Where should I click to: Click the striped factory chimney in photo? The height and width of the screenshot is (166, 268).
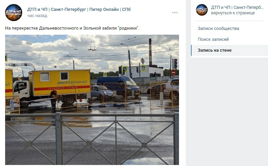(x=150, y=52)
